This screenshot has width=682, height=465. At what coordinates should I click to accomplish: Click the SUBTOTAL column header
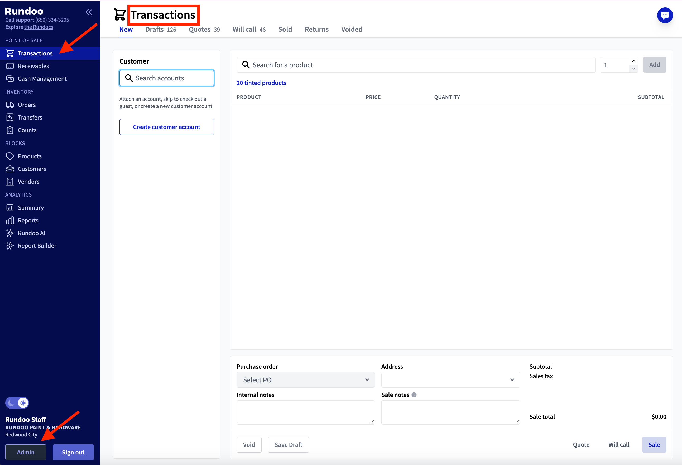[x=651, y=97]
